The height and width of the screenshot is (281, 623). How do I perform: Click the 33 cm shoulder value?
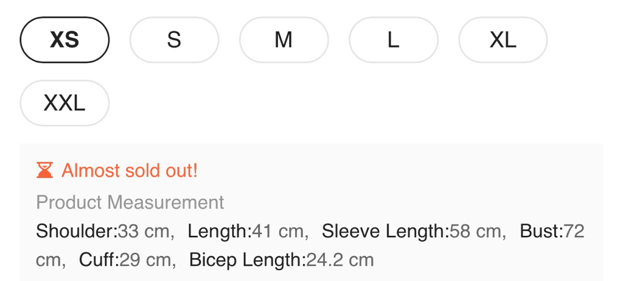coord(144,231)
